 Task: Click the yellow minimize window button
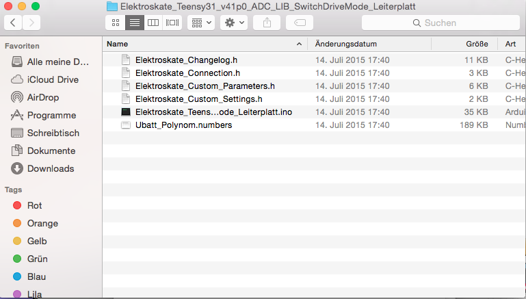pyautogui.click(x=22, y=6)
